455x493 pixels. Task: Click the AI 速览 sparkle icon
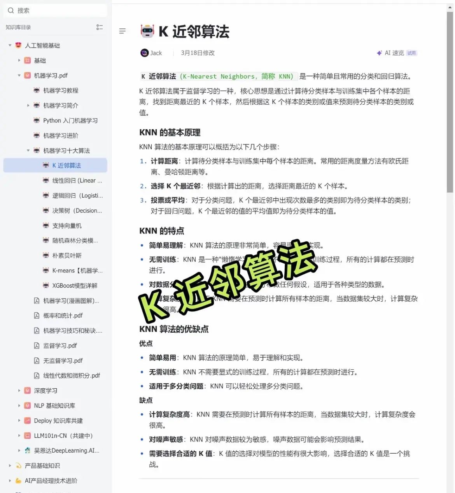379,53
